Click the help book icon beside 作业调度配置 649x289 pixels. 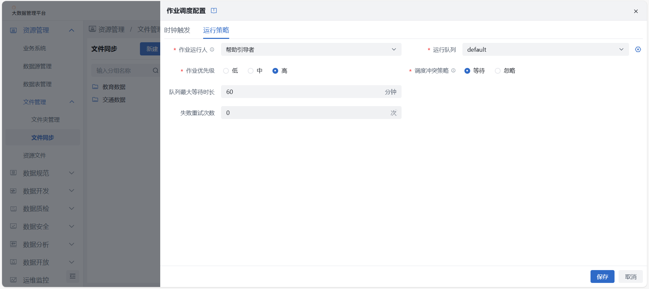pos(214,10)
